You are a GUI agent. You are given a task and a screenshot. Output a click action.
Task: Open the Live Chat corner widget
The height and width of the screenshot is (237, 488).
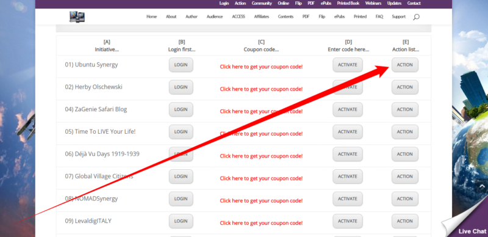pyautogui.click(x=467, y=225)
